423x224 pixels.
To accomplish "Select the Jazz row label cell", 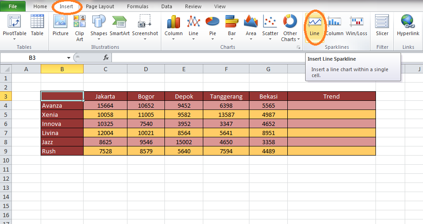I will (62, 142).
